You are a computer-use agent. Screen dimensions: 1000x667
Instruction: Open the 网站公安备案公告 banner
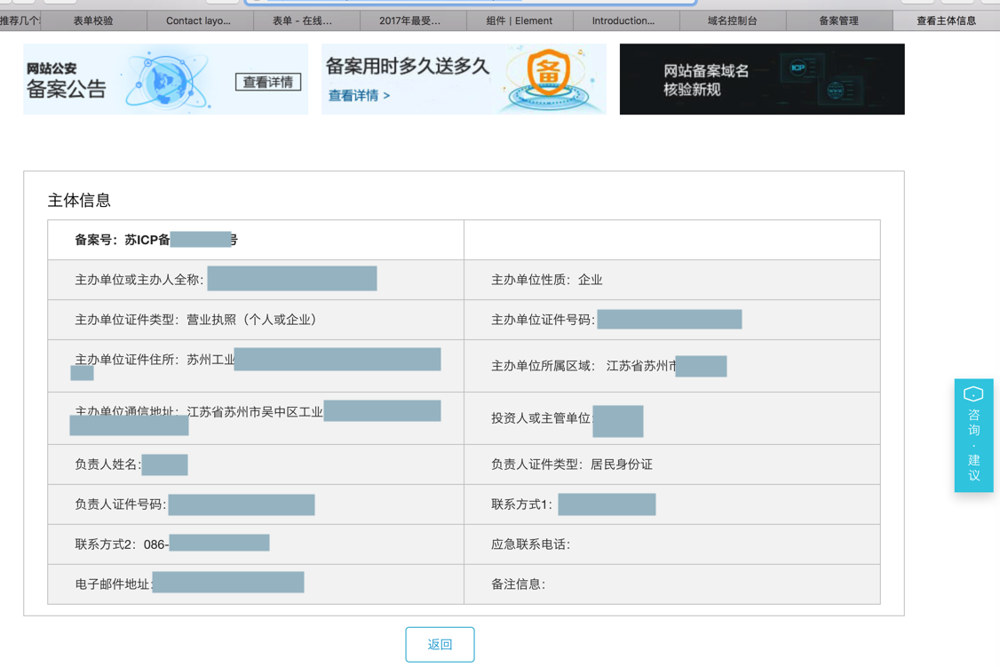[x=166, y=79]
